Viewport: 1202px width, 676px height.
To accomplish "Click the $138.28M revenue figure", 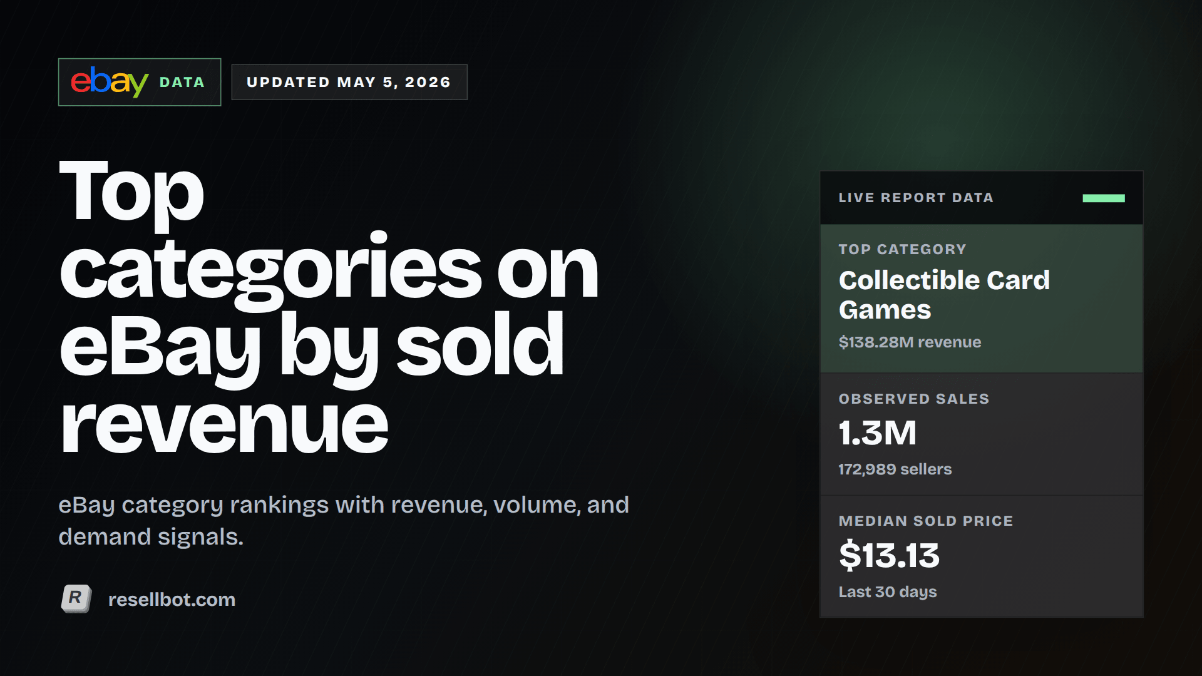I will tap(910, 342).
